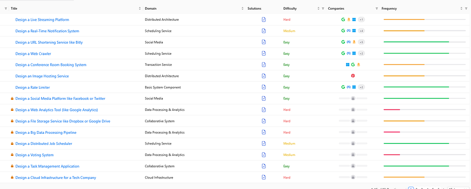Click Meta icon in Real-Time Notification System row
The width and height of the screenshot is (471, 189).
[x=349, y=31]
